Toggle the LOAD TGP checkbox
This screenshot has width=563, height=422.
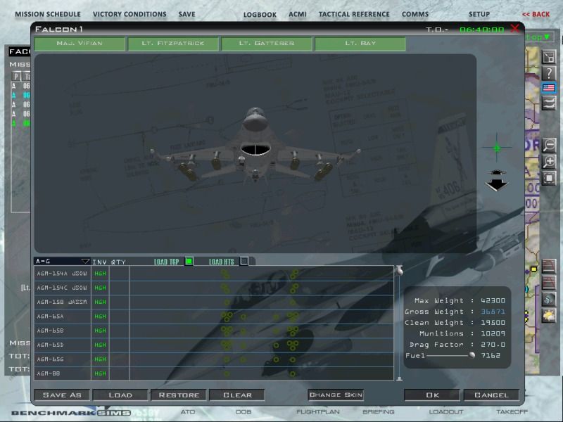click(x=189, y=261)
